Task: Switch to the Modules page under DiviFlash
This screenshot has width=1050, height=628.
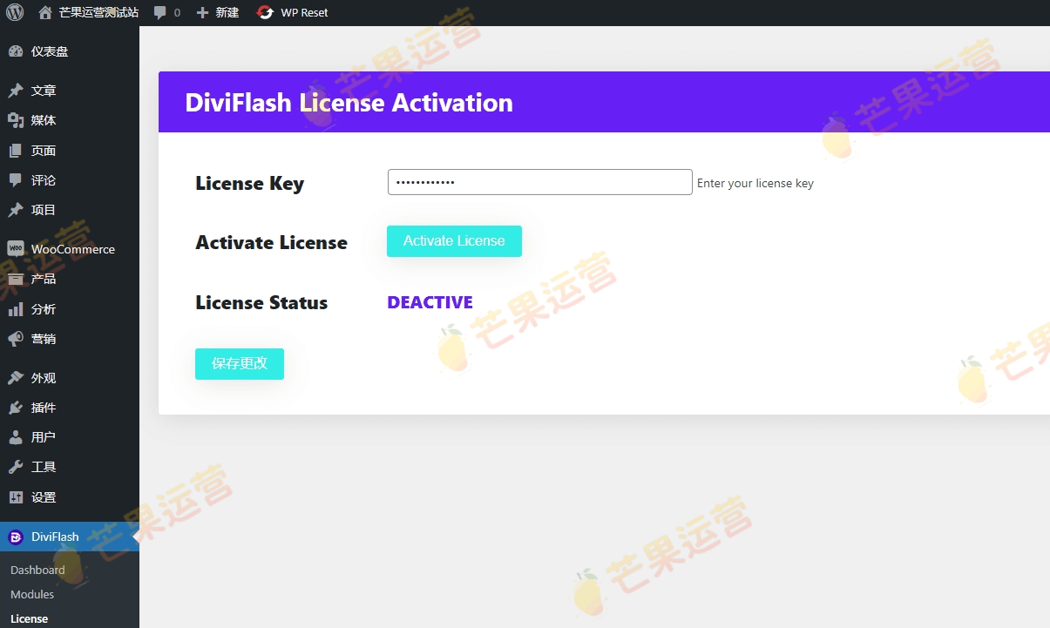Action: (x=32, y=594)
